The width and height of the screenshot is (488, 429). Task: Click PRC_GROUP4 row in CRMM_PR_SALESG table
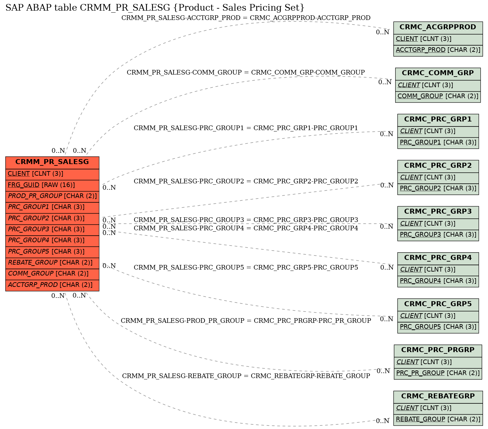pyautogui.click(x=52, y=241)
